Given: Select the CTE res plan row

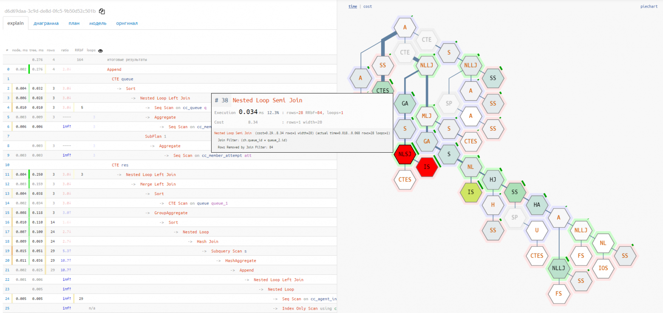Looking at the screenshot, I should pyautogui.click(x=120, y=165).
